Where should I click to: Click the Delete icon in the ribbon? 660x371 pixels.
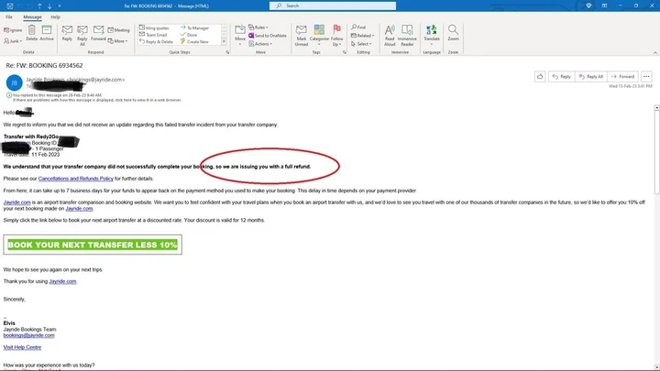pyautogui.click(x=31, y=32)
